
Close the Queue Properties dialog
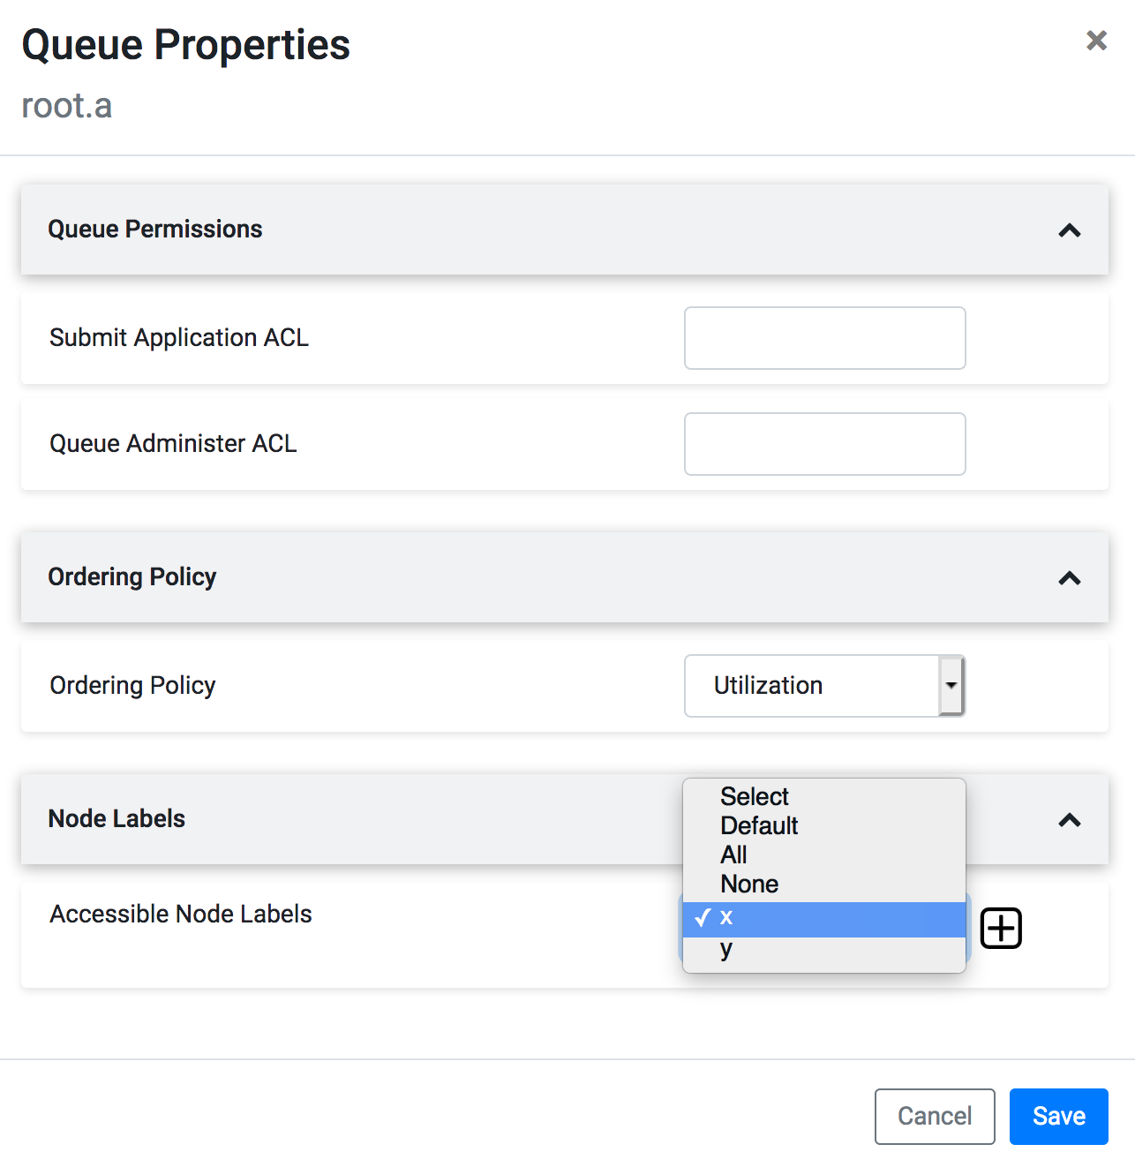(x=1096, y=41)
